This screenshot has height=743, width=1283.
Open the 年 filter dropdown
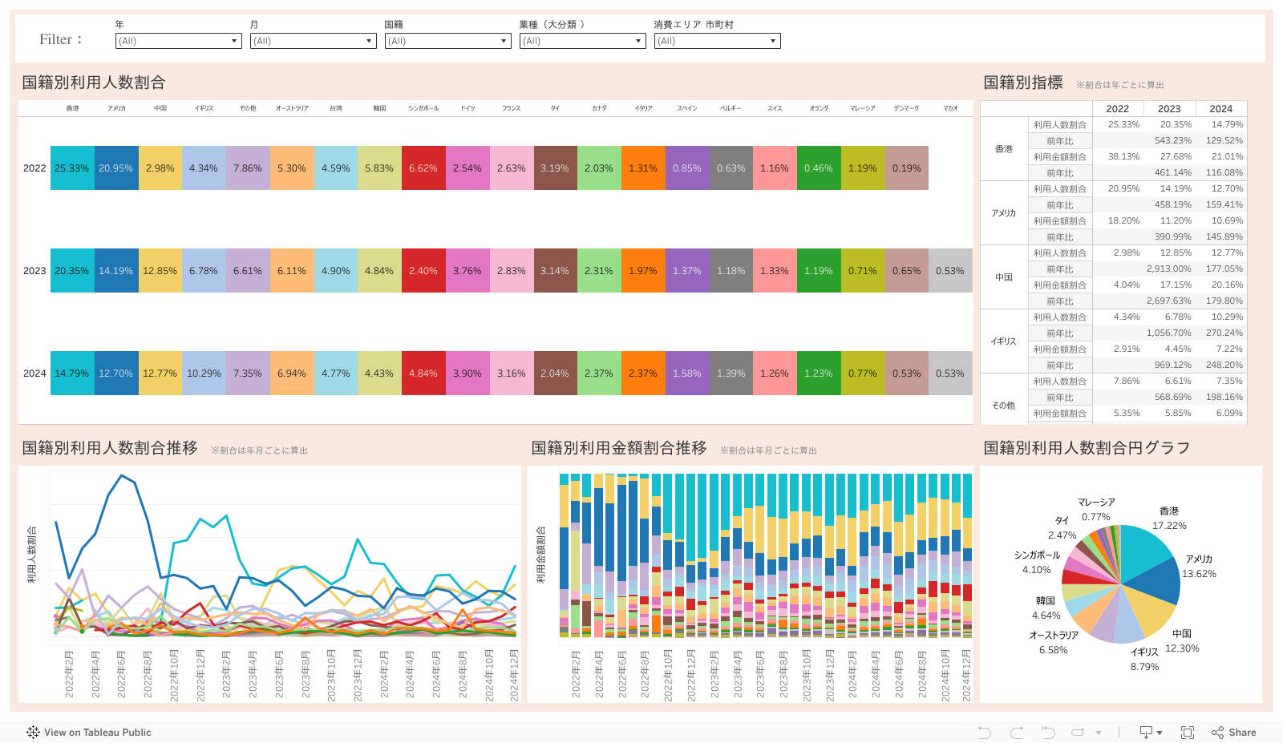pyautogui.click(x=178, y=41)
